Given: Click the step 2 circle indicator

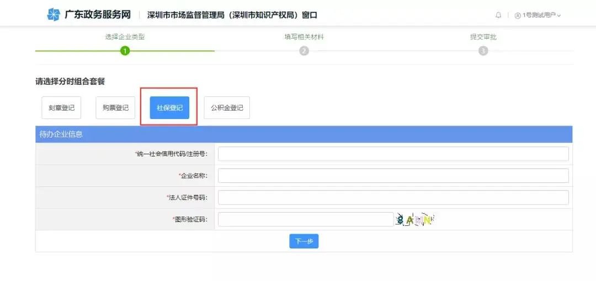Looking at the screenshot, I should [304, 51].
